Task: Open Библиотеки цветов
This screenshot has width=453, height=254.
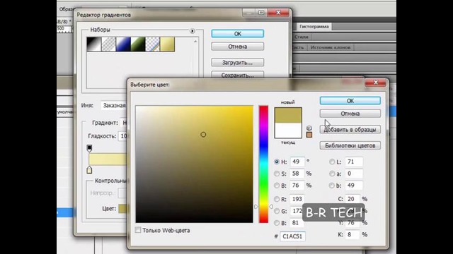Action: 350,145
